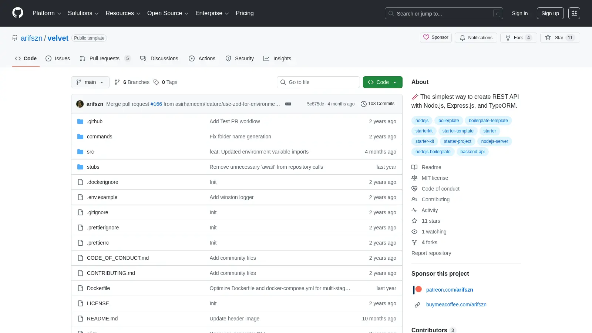This screenshot has width=592, height=333.
Task: Expand the commit message ellipsis
Action: click(288, 104)
